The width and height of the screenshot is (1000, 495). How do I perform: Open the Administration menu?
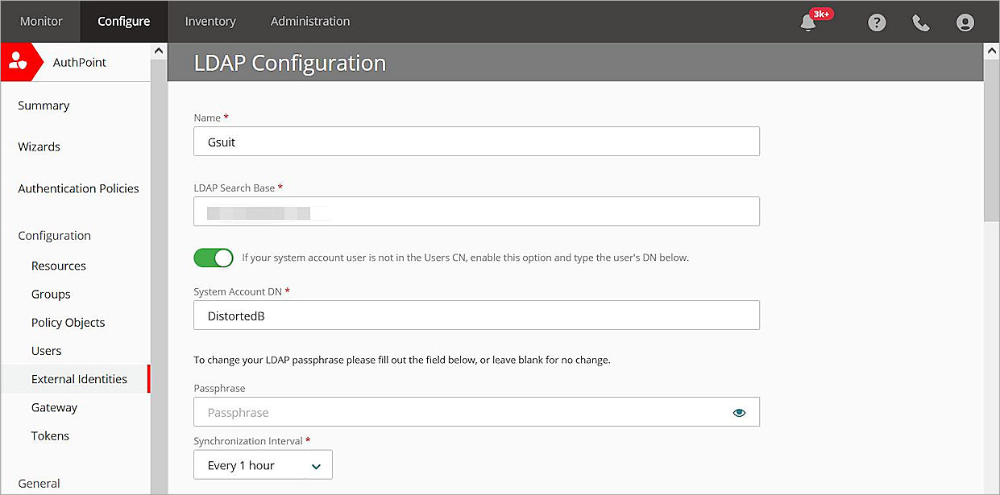(x=309, y=22)
